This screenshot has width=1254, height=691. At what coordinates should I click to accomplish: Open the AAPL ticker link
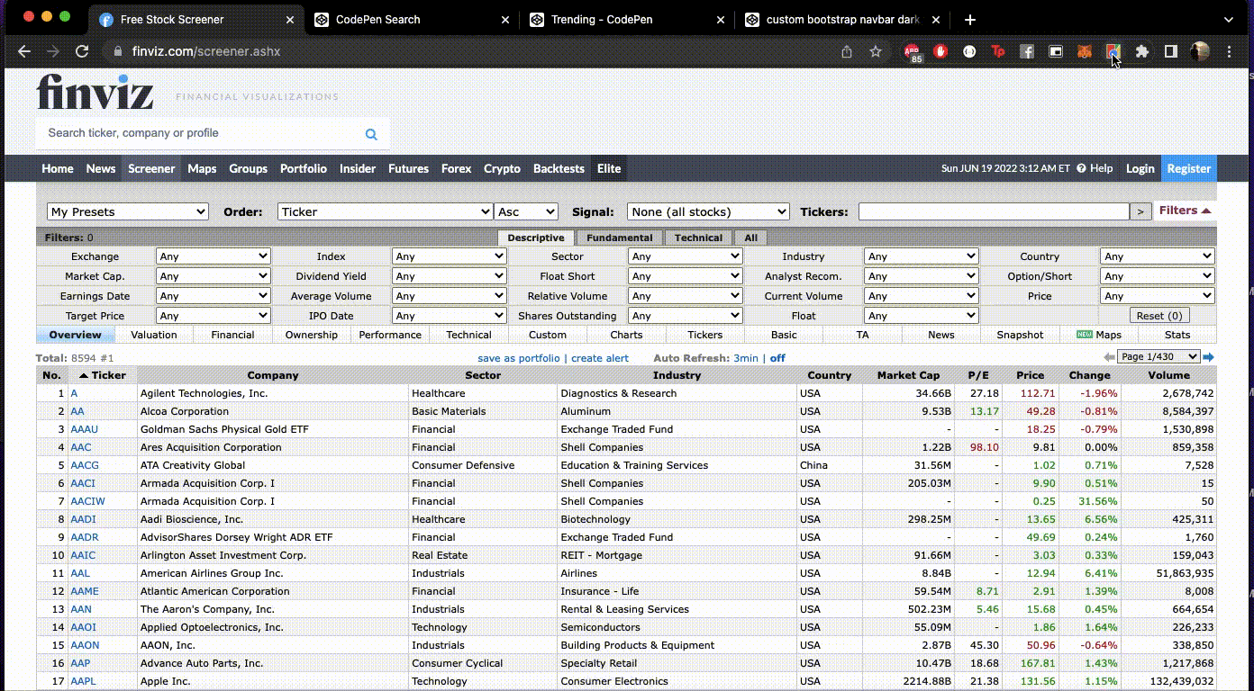pos(83,681)
